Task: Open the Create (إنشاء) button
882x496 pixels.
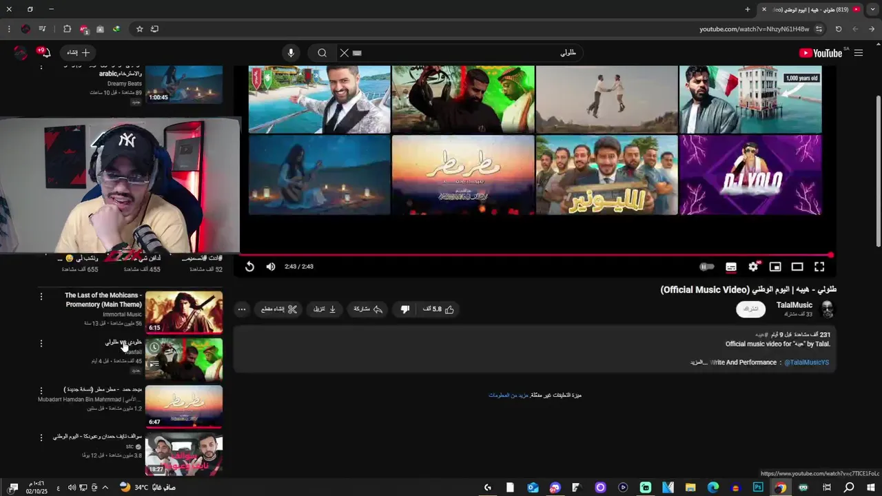Action: [78, 53]
